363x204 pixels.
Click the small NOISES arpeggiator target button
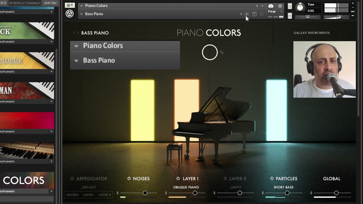coord(72,195)
